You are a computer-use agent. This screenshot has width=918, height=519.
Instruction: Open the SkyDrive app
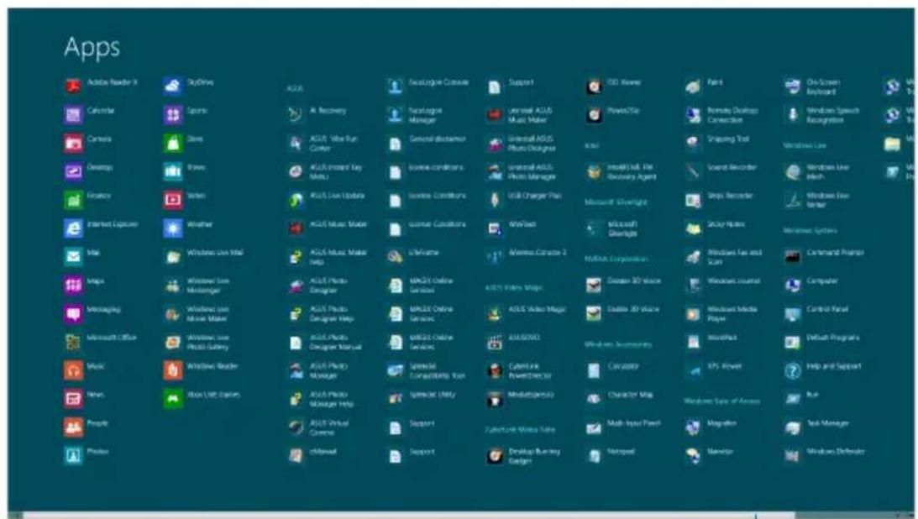coord(188,86)
